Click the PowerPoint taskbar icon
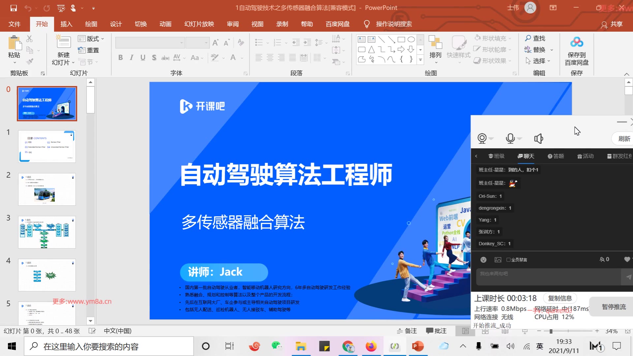The image size is (633, 356). (418, 346)
